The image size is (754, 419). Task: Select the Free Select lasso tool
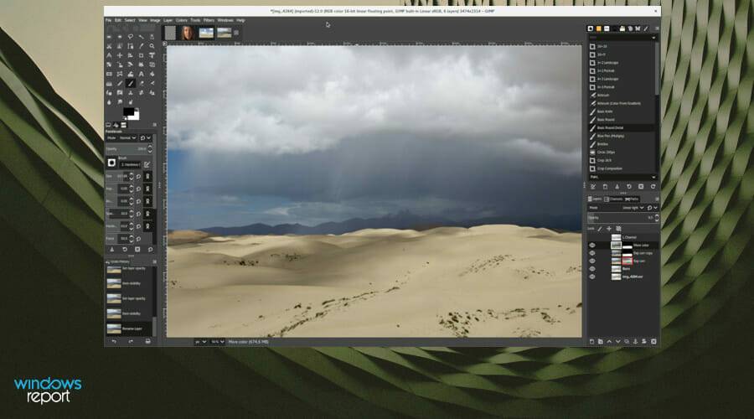(x=131, y=37)
